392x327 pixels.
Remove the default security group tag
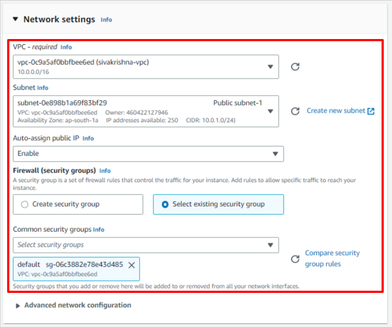click(131, 265)
